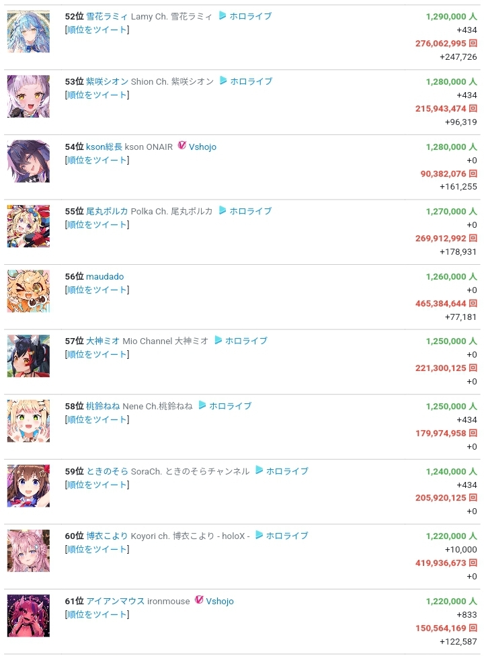Tweet the rank for 60位 博衣こより
Image resolution: width=484 pixels, height=656 pixels.
(97, 549)
